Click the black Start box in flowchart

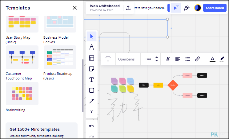144,85
